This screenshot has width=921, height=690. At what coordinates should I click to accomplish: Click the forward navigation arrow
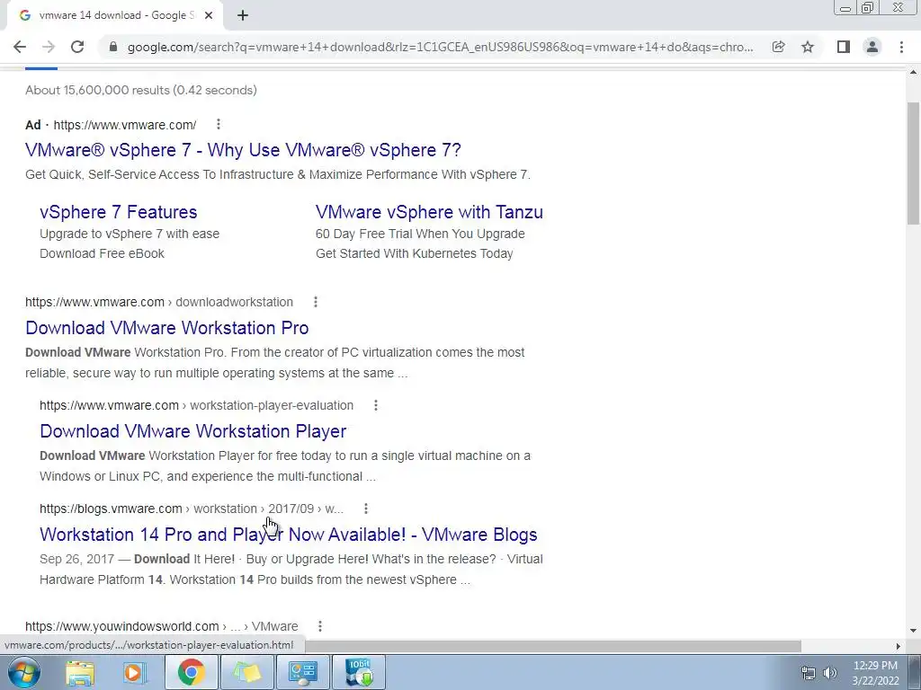tap(49, 47)
